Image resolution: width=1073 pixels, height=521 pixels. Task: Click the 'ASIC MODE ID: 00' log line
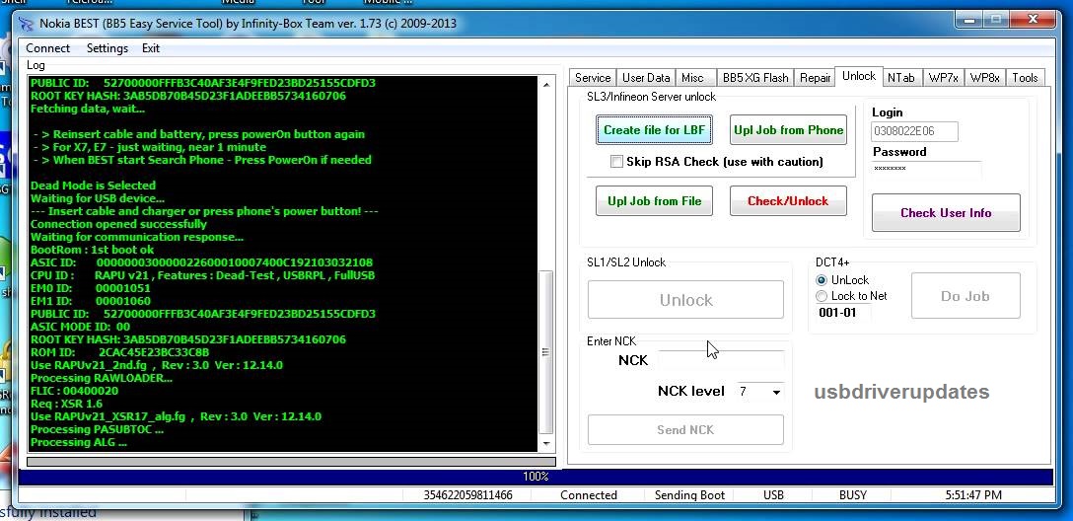(80, 327)
